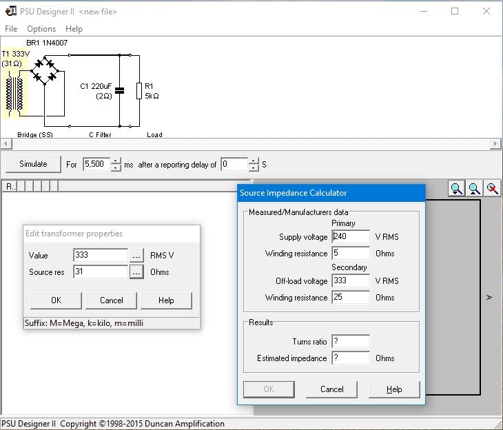Open the ellipsis button next to Value field

(x=136, y=256)
